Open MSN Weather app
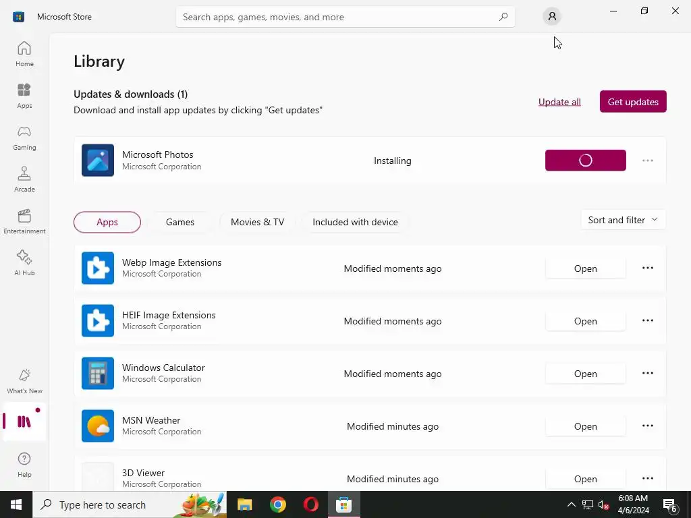The image size is (691, 518). coord(585,426)
